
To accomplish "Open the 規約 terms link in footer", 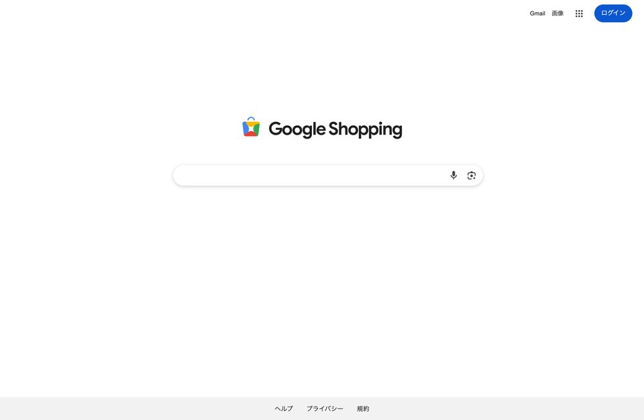I will coord(363,409).
